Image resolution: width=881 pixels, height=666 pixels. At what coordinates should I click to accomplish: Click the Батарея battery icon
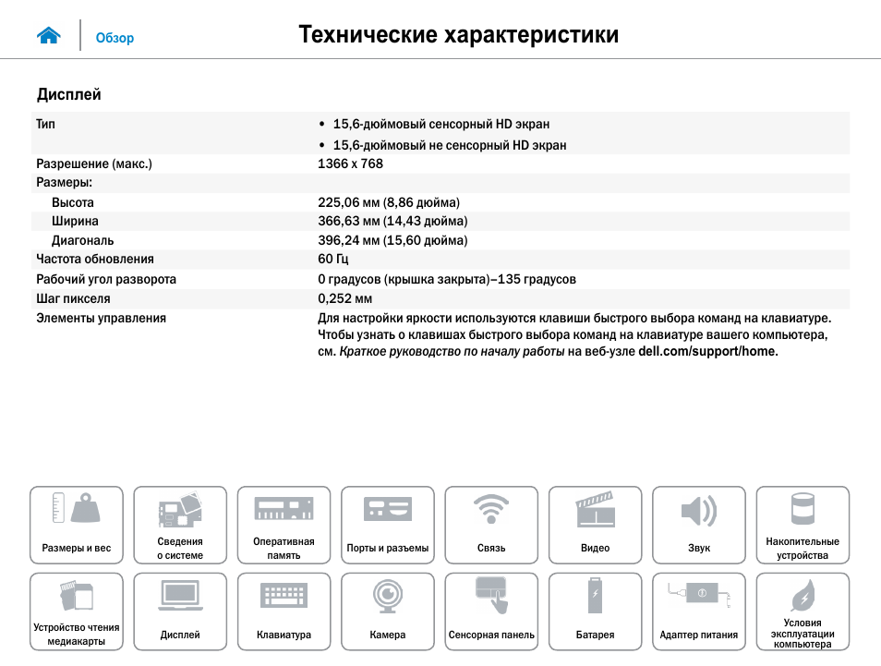point(596,612)
